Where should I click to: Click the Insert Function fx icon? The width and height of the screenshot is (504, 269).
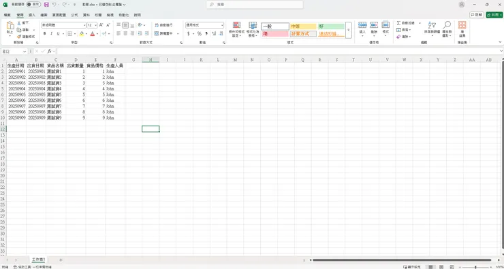click(50, 52)
